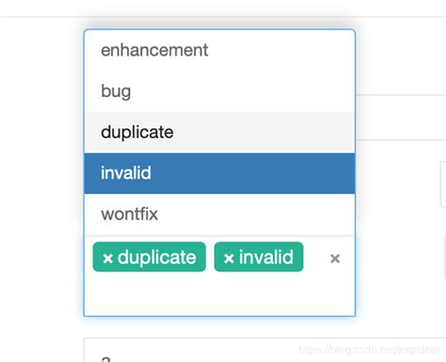Select the enhancement option
This screenshot has width=446, height=362.
coord(219,50)
